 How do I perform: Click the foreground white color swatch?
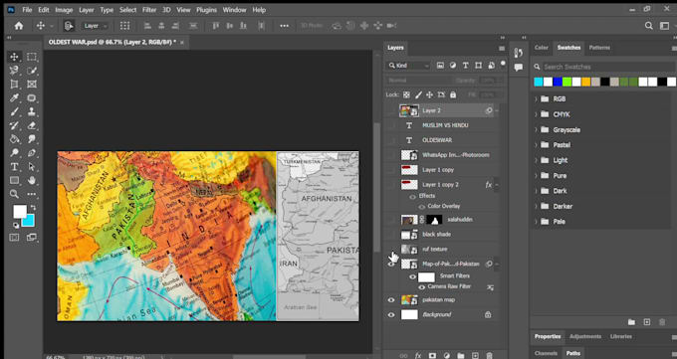19,211
